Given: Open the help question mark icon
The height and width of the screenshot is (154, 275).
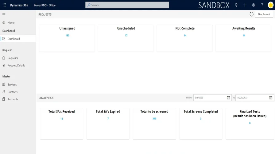Looking at the screenshot, I should 262,5.
